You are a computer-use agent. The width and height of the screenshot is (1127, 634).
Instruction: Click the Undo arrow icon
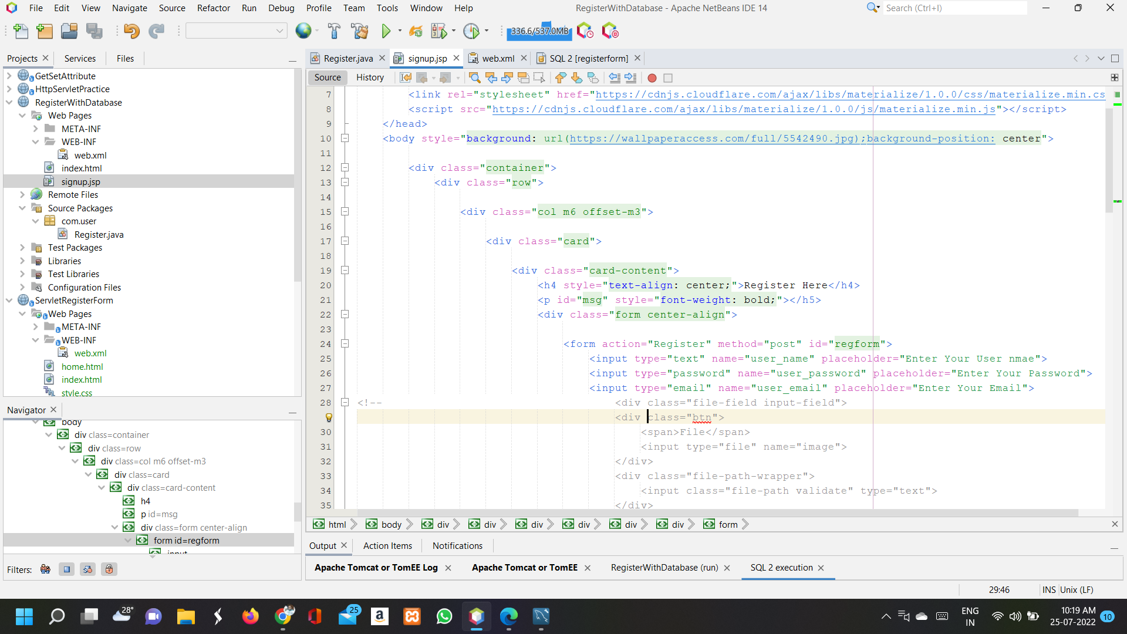click(x=131, y=31)
